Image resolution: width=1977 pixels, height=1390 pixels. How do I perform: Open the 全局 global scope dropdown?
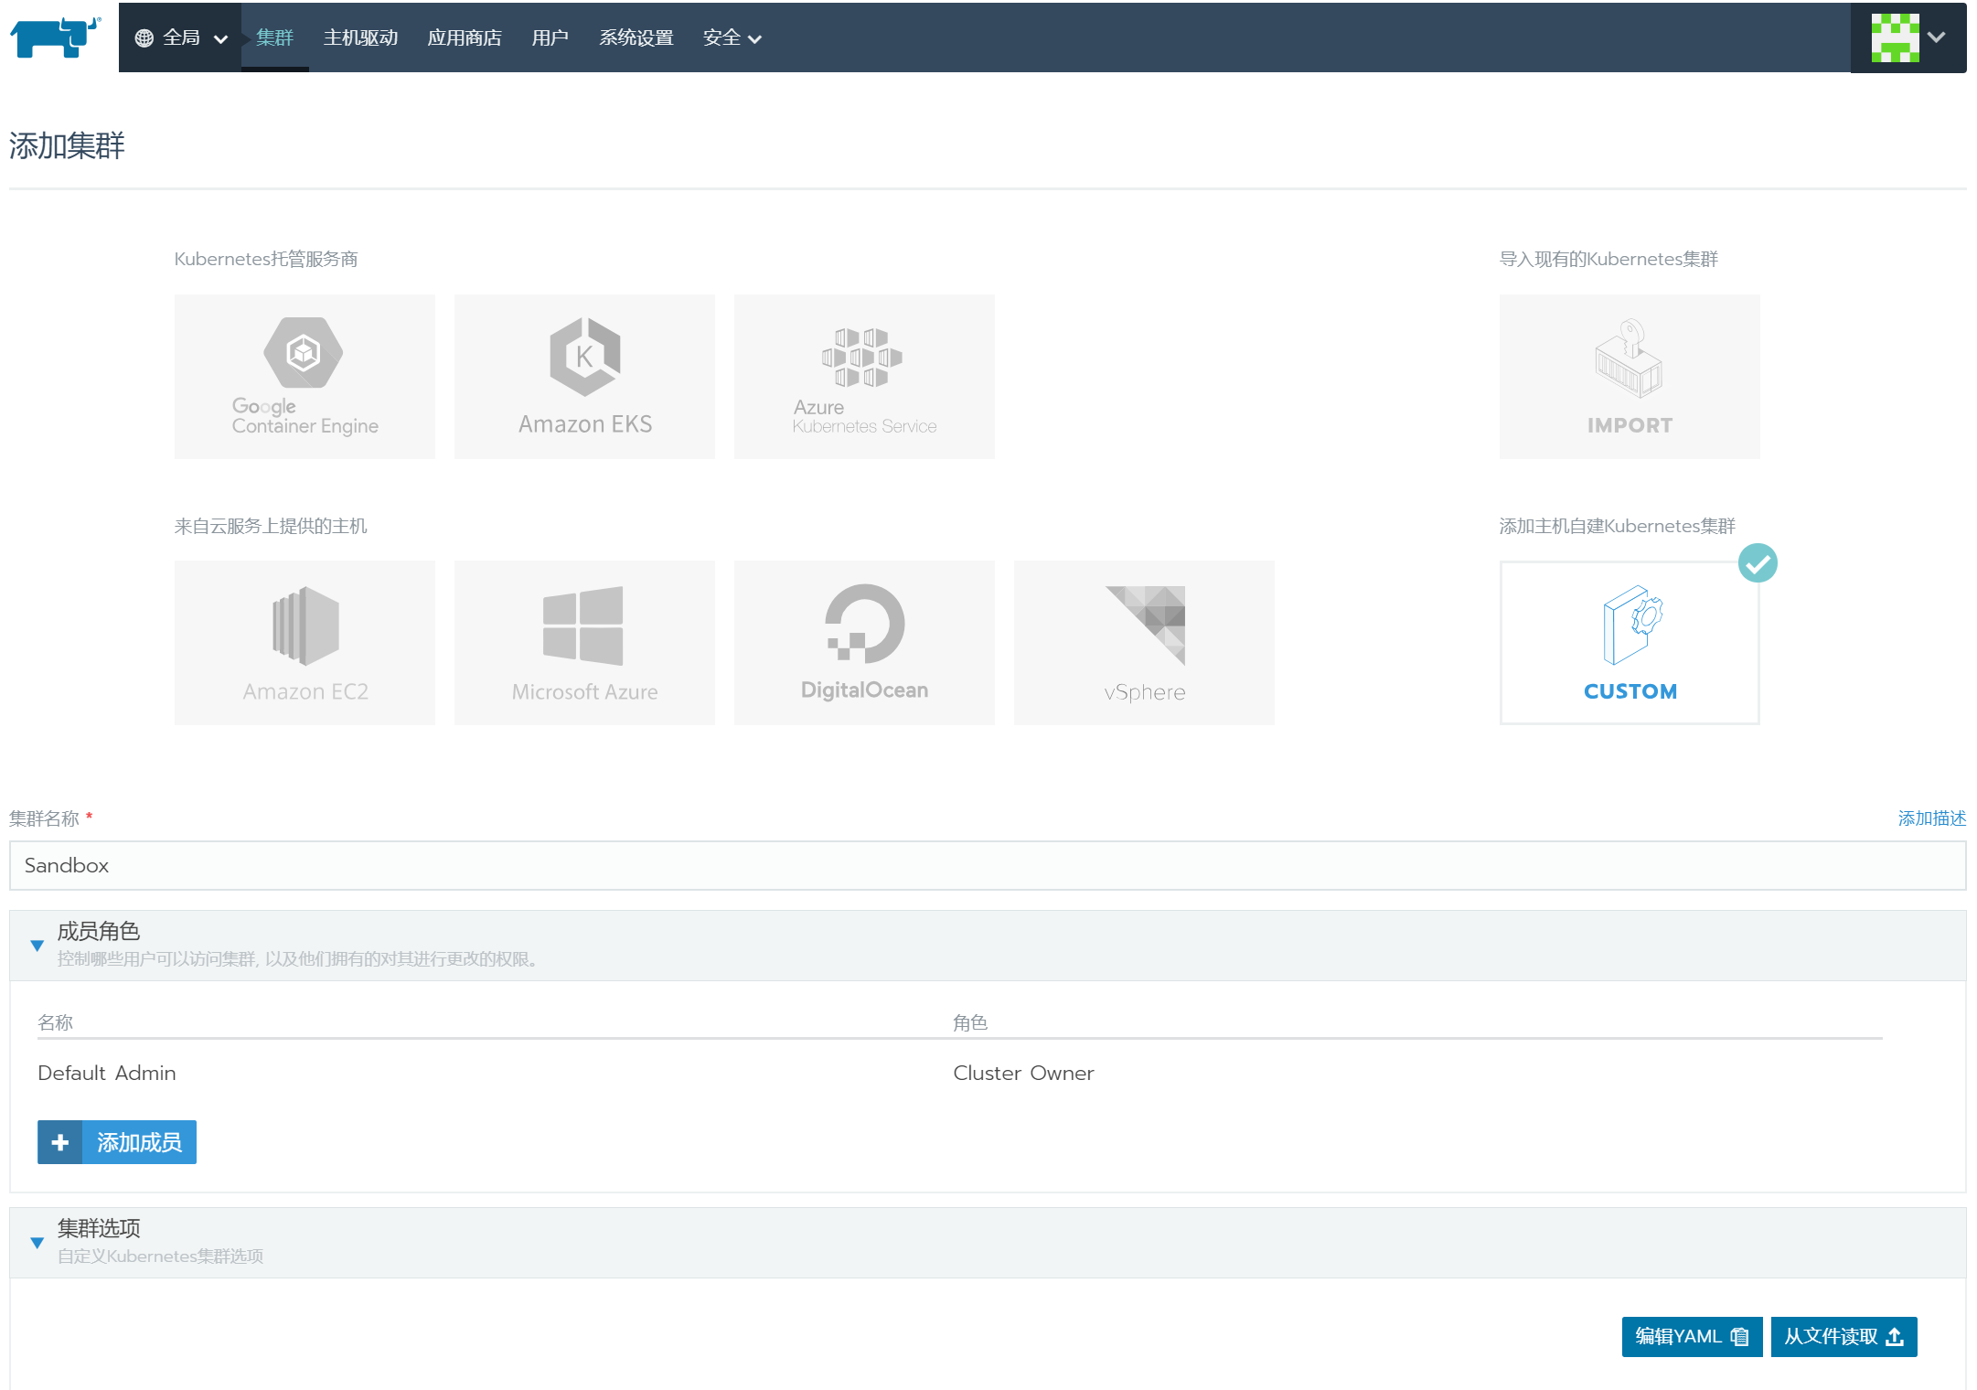tap(181, 37)
